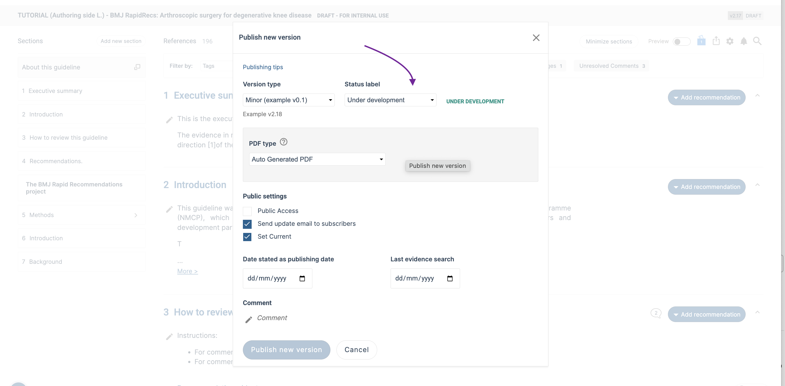
Task: Open About this guideline section
Action: [81, 67]
